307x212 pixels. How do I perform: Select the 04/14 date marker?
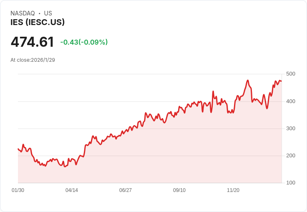point(72,190)
